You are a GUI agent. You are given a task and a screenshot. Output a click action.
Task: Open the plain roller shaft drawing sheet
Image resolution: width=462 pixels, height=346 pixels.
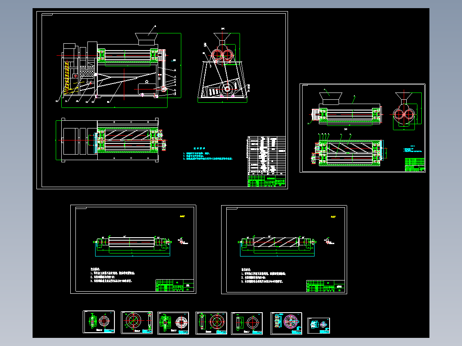(x=133, y=249)
